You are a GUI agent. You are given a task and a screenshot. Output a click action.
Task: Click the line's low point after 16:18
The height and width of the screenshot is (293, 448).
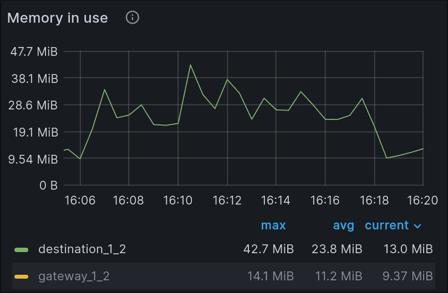click(386, 158)
